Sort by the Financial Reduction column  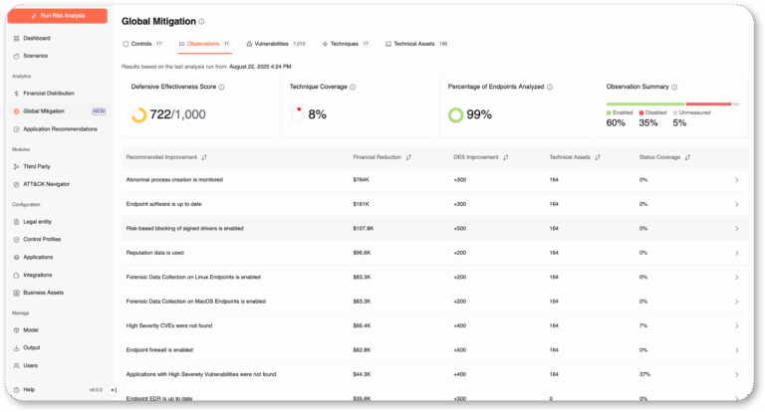click(x=408, y=157)
